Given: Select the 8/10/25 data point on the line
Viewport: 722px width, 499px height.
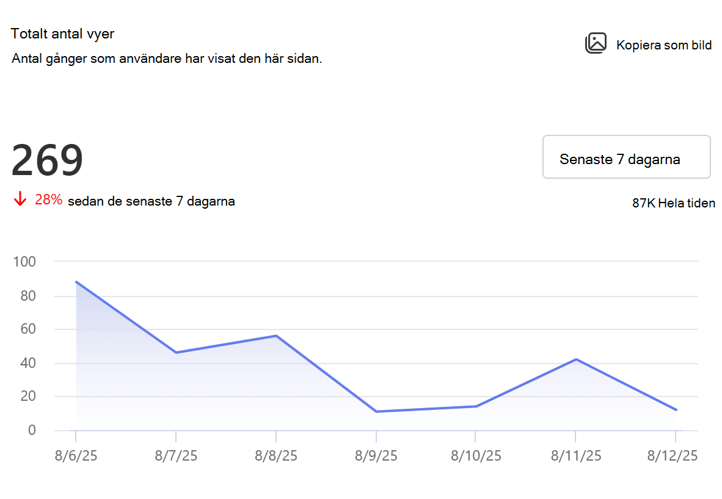Looking at the screenshot, I should [476, 406].
